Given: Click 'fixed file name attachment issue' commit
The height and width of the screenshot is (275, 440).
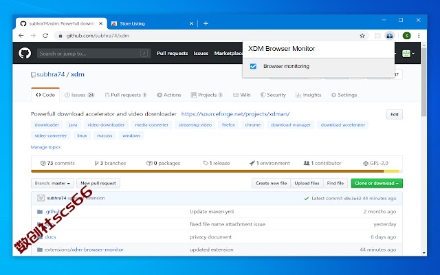Looking at the screenshot, I should tap(228, 224).
